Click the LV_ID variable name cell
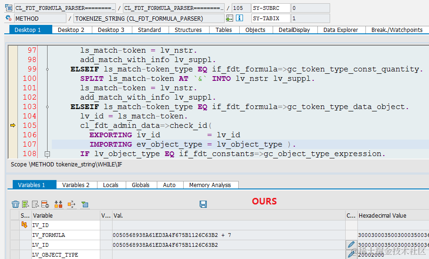Screen dimensions: 429x259 tap(66, 245)
